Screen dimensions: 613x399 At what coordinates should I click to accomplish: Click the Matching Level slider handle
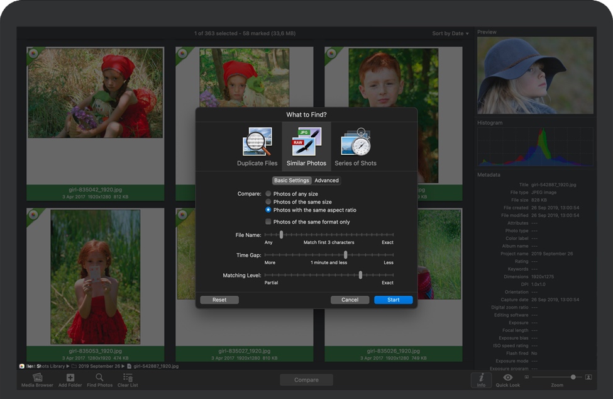[x=360, y=275]
